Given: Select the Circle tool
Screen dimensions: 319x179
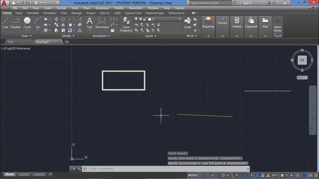Looking at the screenshot, I should 27,22.
